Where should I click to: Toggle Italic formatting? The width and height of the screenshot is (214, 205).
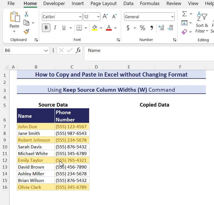coord(55,27)
